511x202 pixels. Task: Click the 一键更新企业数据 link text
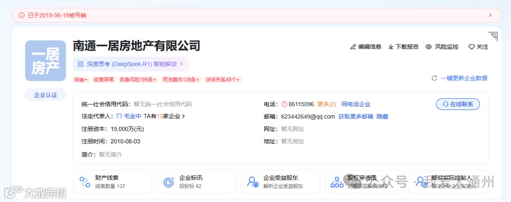coord(464,78)
